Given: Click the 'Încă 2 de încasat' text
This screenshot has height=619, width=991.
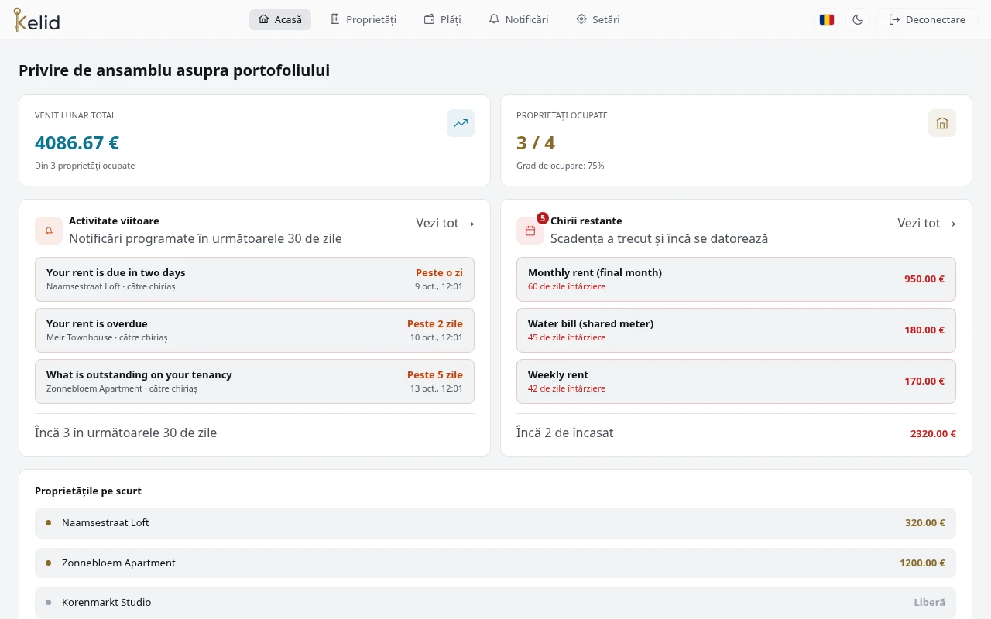Looking at the screenshot, I should pyautogui.click(x=565, y=433).
